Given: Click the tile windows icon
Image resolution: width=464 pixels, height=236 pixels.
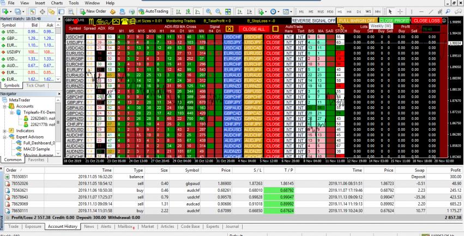Looking at the screenshot, I should [228, 12].
